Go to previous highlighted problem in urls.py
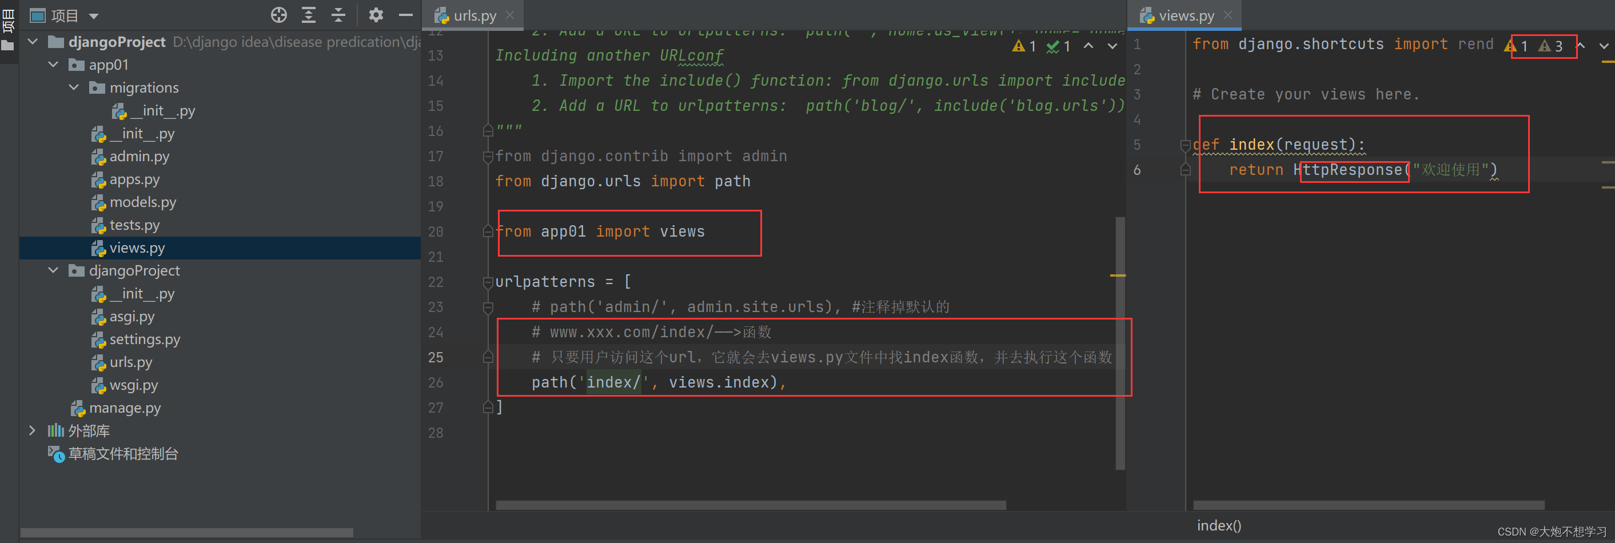This screenshot has width=1615, height=543. (x=1088, y=46)
